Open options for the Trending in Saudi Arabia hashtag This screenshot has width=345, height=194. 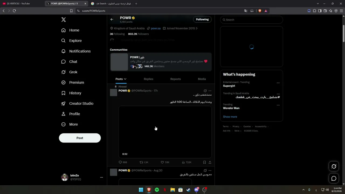[x=278, y=94]
